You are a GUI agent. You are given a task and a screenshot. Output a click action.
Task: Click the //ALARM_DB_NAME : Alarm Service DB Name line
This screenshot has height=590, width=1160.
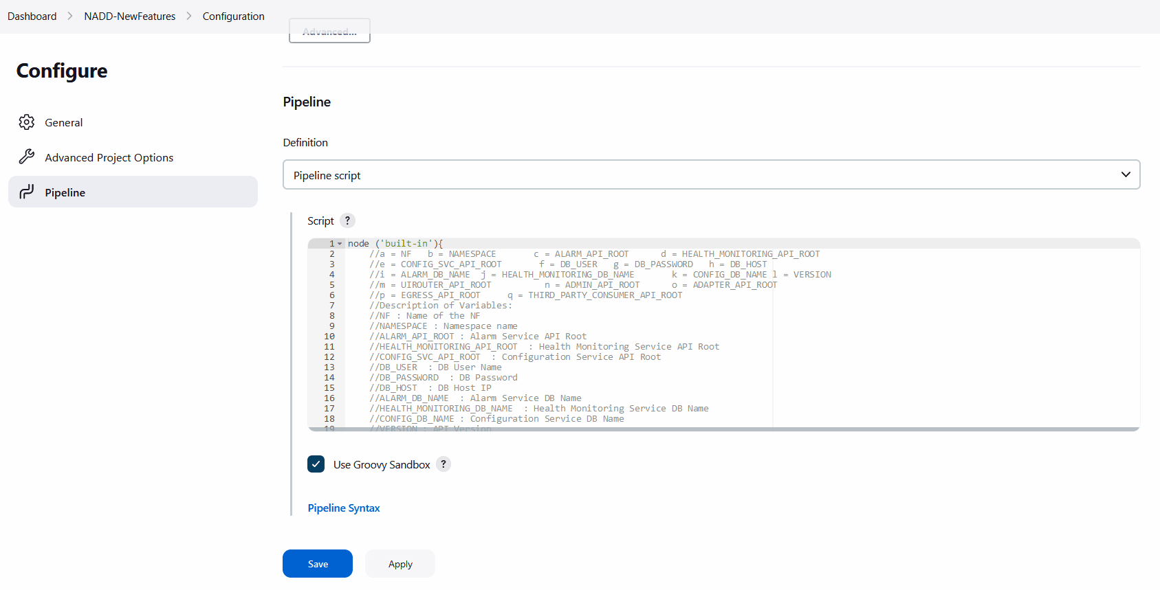pos(475,398)
